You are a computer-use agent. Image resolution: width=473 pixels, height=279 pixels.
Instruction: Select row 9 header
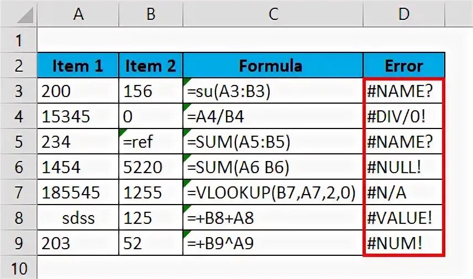pyautogui.click(x=18, y=243)
